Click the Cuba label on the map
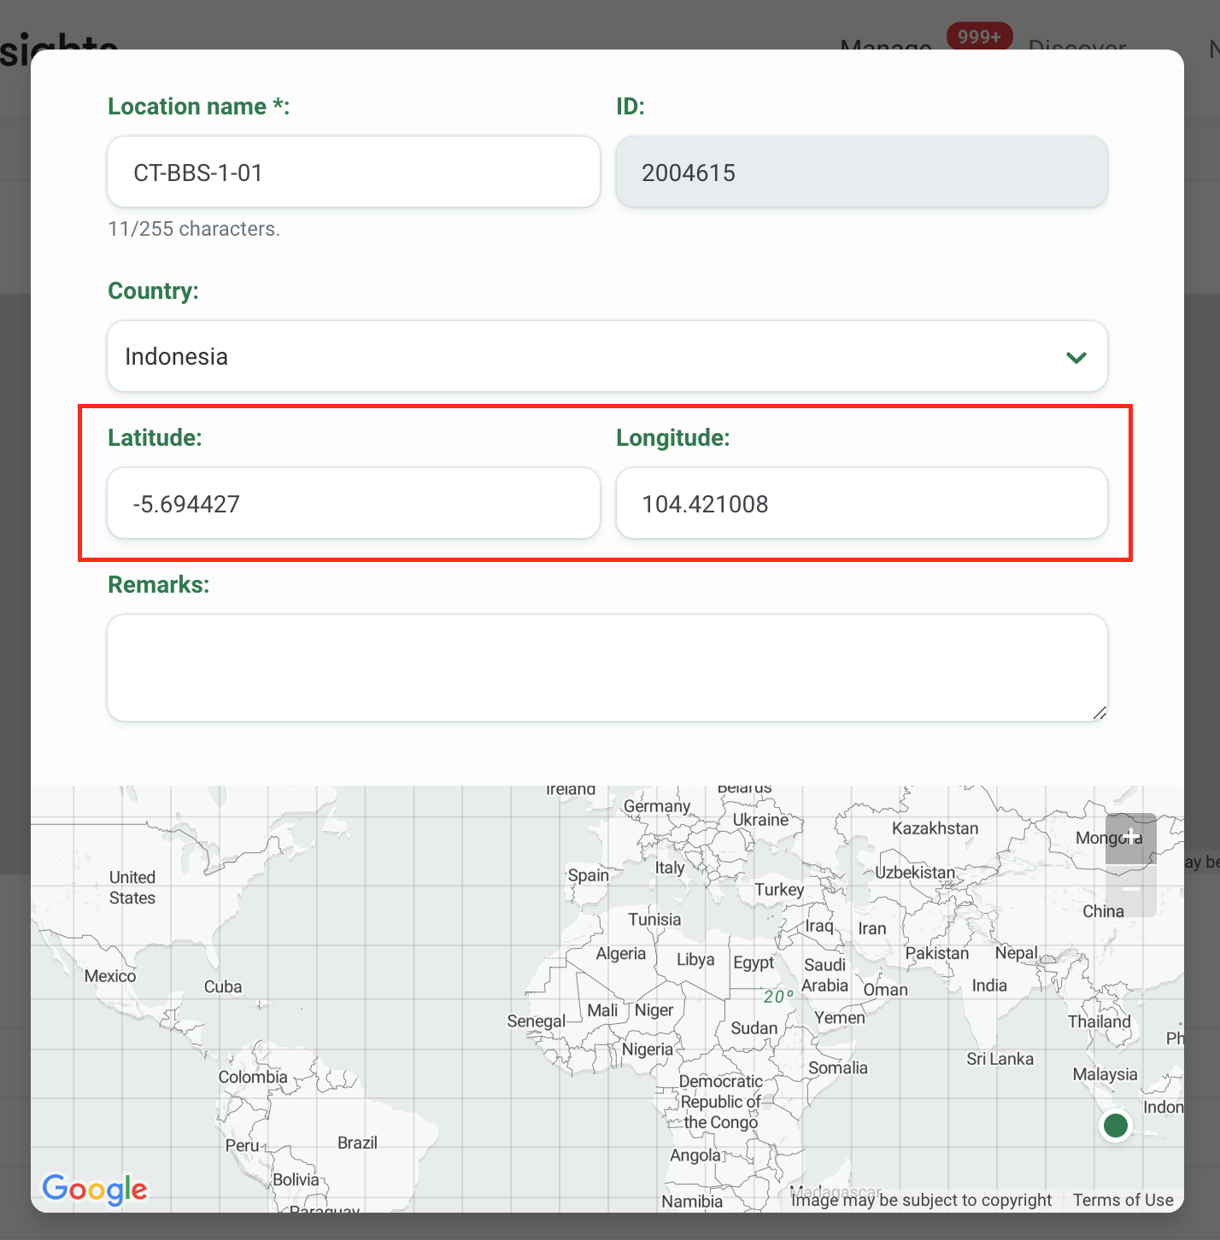The height and width of the screenshot is (1240, 1220). tap(223, 986)
